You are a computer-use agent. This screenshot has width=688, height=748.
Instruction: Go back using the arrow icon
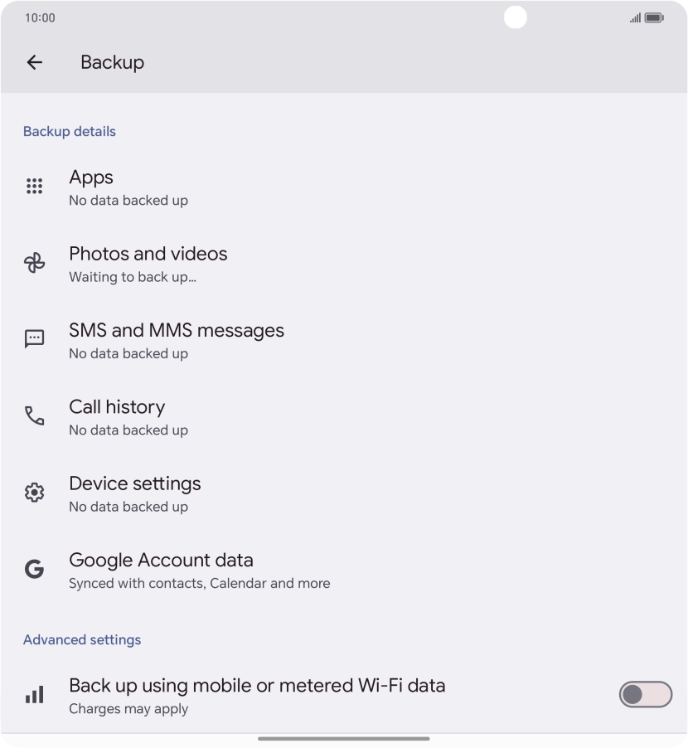coord(34,62)
